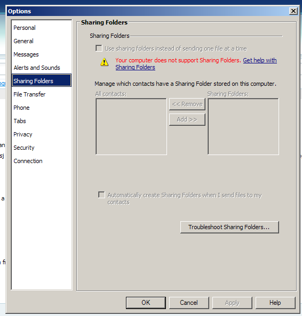The width and height of the screenshot is (302, 316).
Task: Confirm changes with the OK button
Action: (x=146, y=303)
